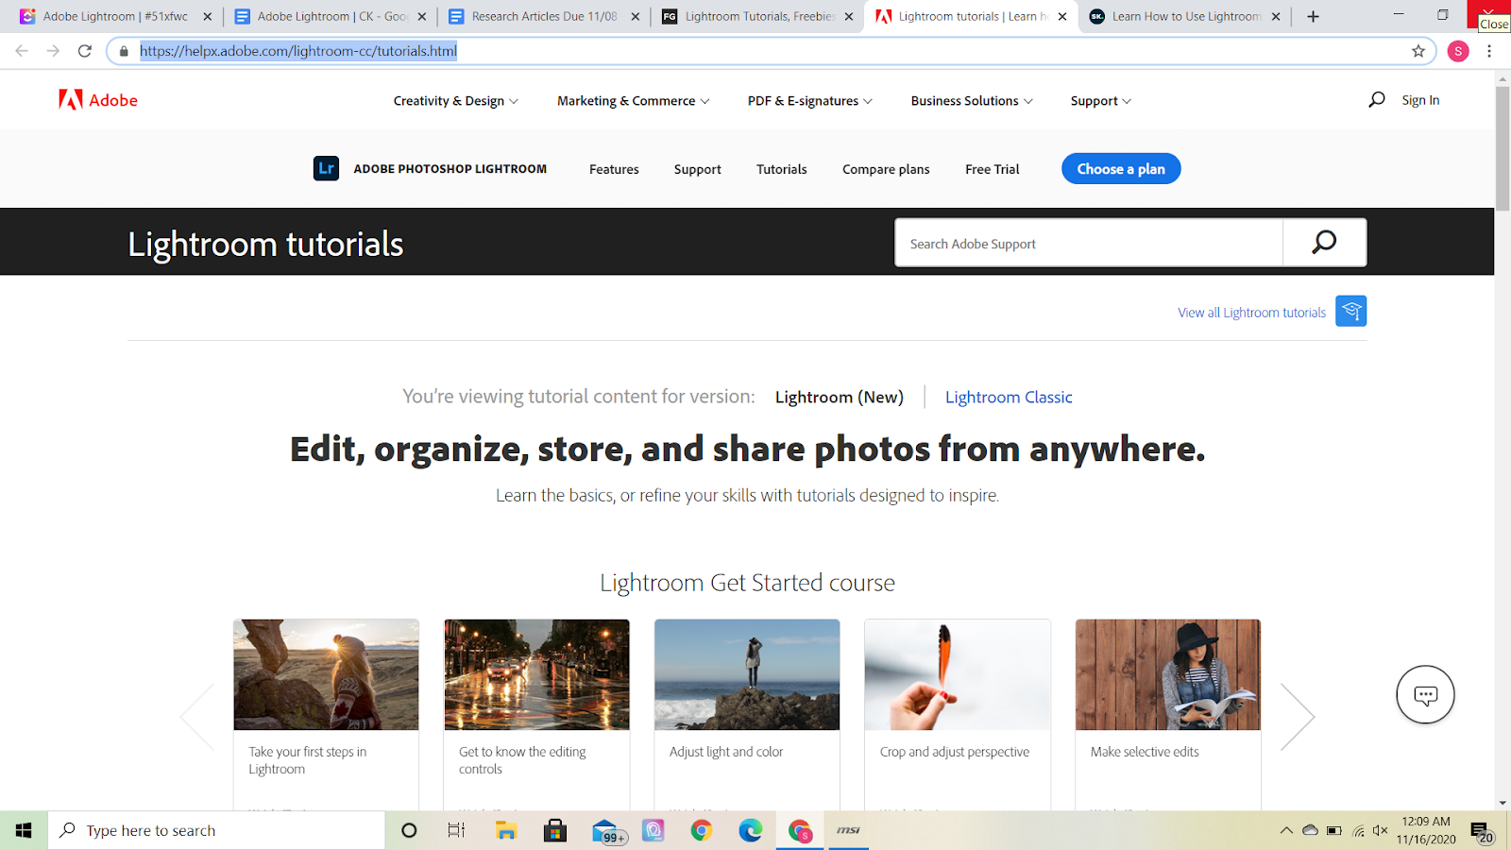Open View all Lightroom tutorials link
Viewport: 1511px width, 850px height.
[x=1251, y=313]
